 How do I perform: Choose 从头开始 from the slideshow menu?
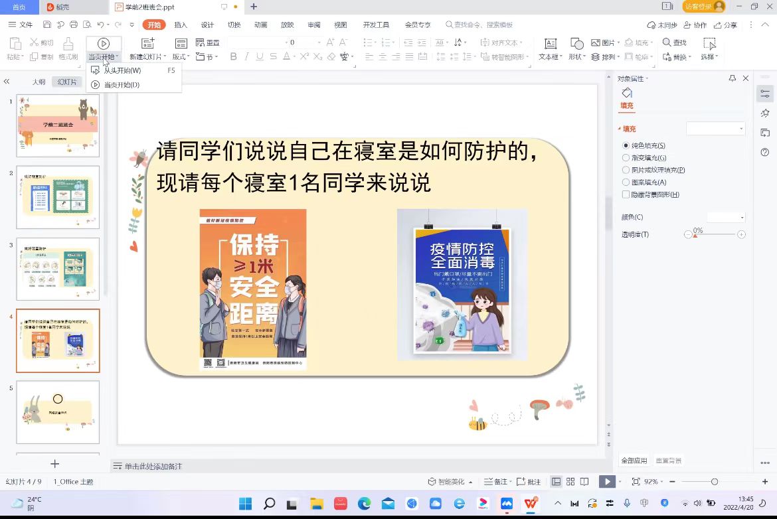click(x=122, y=70)
